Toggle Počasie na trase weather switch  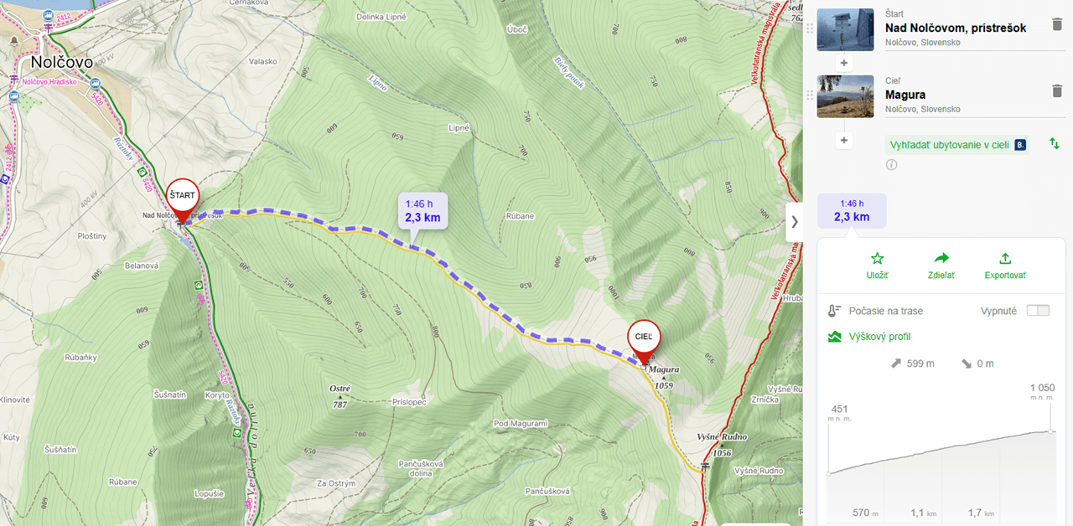pyautogui.click(x=1038, y=311)
